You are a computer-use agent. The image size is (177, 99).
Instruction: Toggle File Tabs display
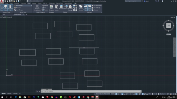(86, 8)
